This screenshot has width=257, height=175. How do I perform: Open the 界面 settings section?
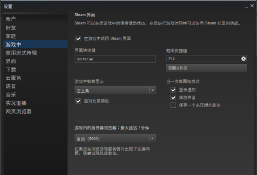(x=36, y=61)
